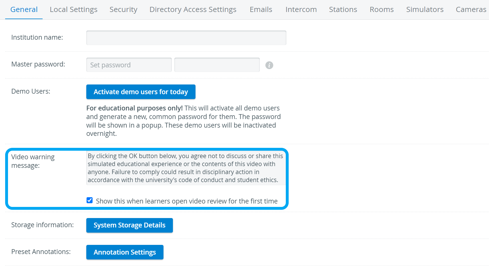Select the Simulators tab
Image resolution: width=489 pixels, height=266 pixels.
tap(425, 9)
